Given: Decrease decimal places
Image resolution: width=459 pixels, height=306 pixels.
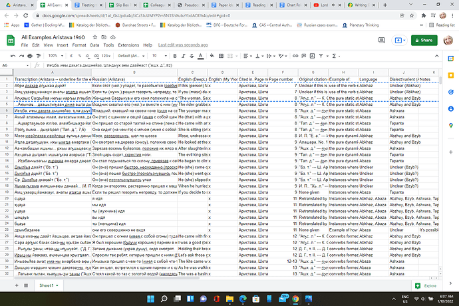Looking at the screenshot, I should pyautogui.click(x=88, y=56).
